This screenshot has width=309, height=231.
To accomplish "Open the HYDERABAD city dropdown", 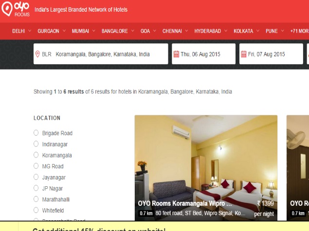I will [210, 31].
